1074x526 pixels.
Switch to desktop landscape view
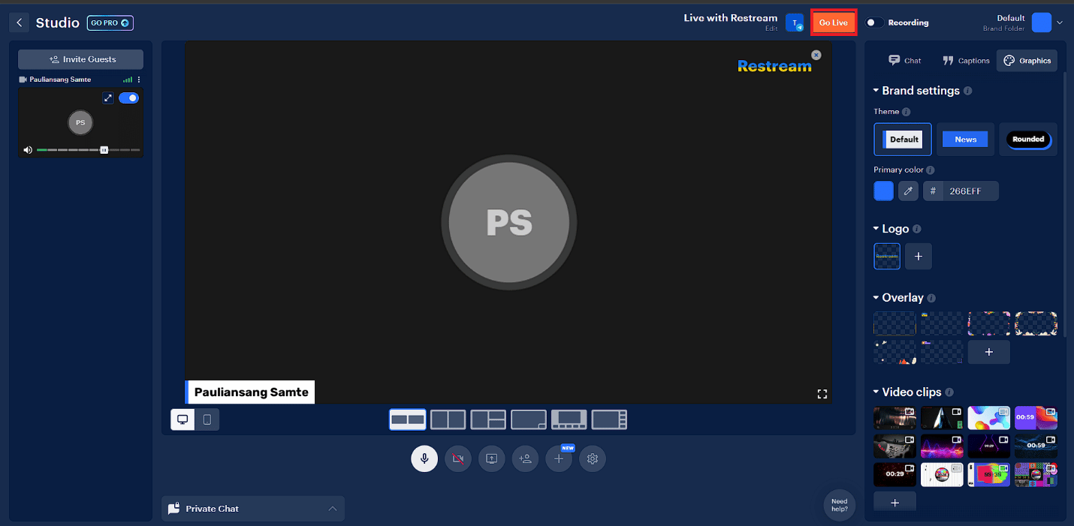pos(183,419)
